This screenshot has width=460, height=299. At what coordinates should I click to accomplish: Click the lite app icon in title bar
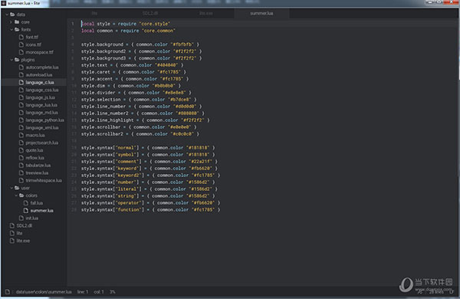point(4,3)
